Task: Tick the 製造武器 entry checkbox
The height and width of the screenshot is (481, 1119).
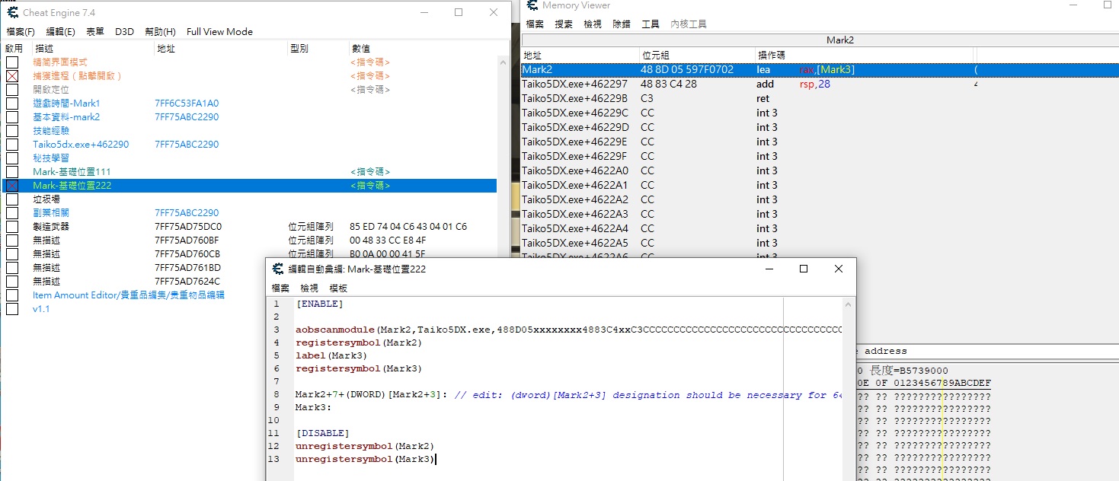Action: point(12,227)
